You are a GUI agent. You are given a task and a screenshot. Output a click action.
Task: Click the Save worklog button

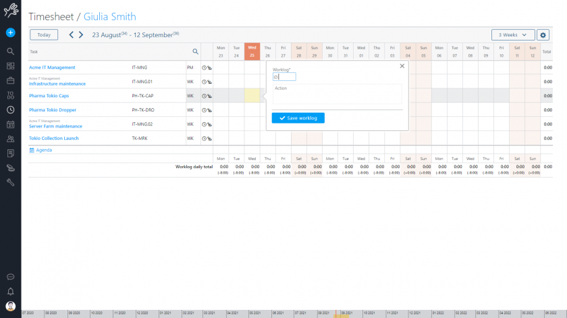(298, 118)
